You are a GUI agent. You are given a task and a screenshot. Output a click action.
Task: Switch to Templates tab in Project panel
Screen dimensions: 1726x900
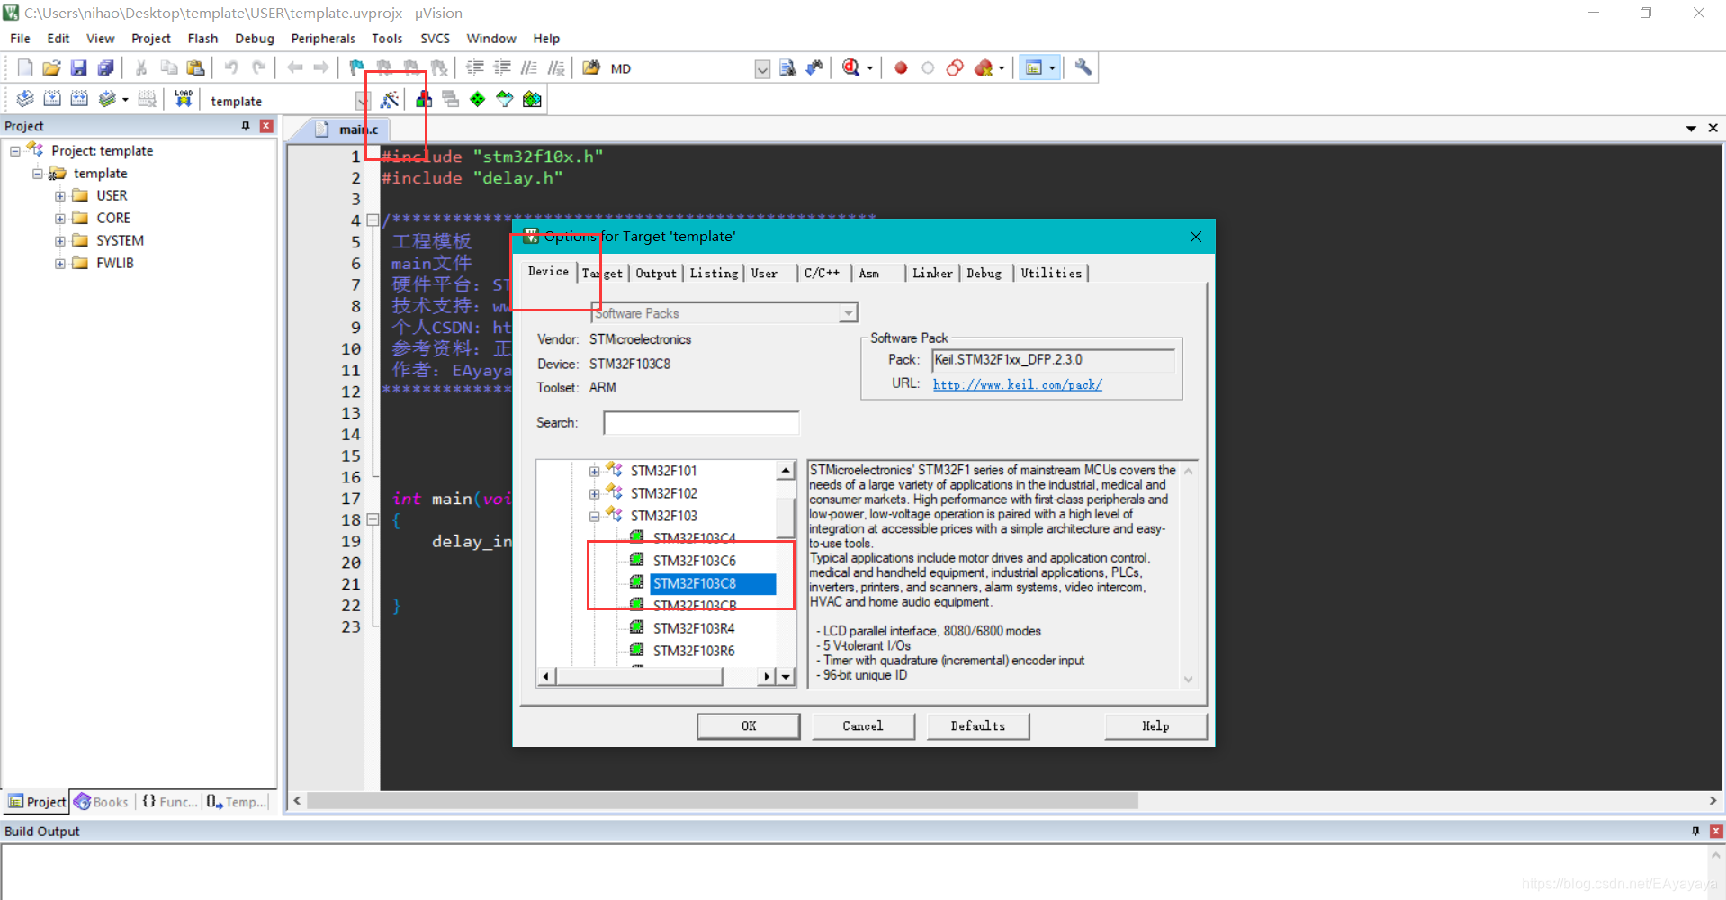(238, 802)
